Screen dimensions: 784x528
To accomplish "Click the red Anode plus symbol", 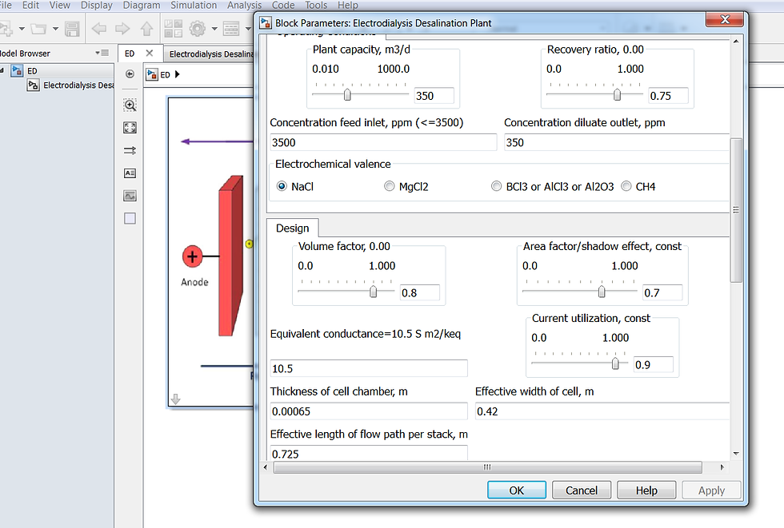I will pos(193,256).
